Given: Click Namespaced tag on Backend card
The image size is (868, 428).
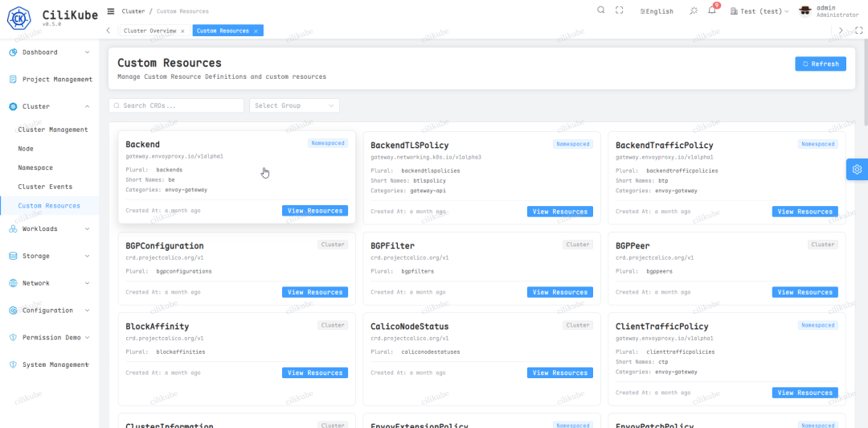Looking at the screenshot, I should pyautogui.click(x=328, y=143).
